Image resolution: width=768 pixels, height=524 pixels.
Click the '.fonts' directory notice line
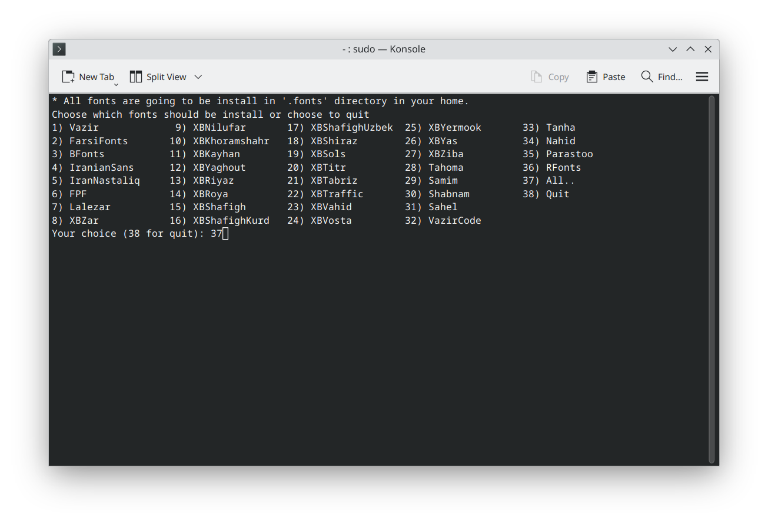click(x=261, y=101)
